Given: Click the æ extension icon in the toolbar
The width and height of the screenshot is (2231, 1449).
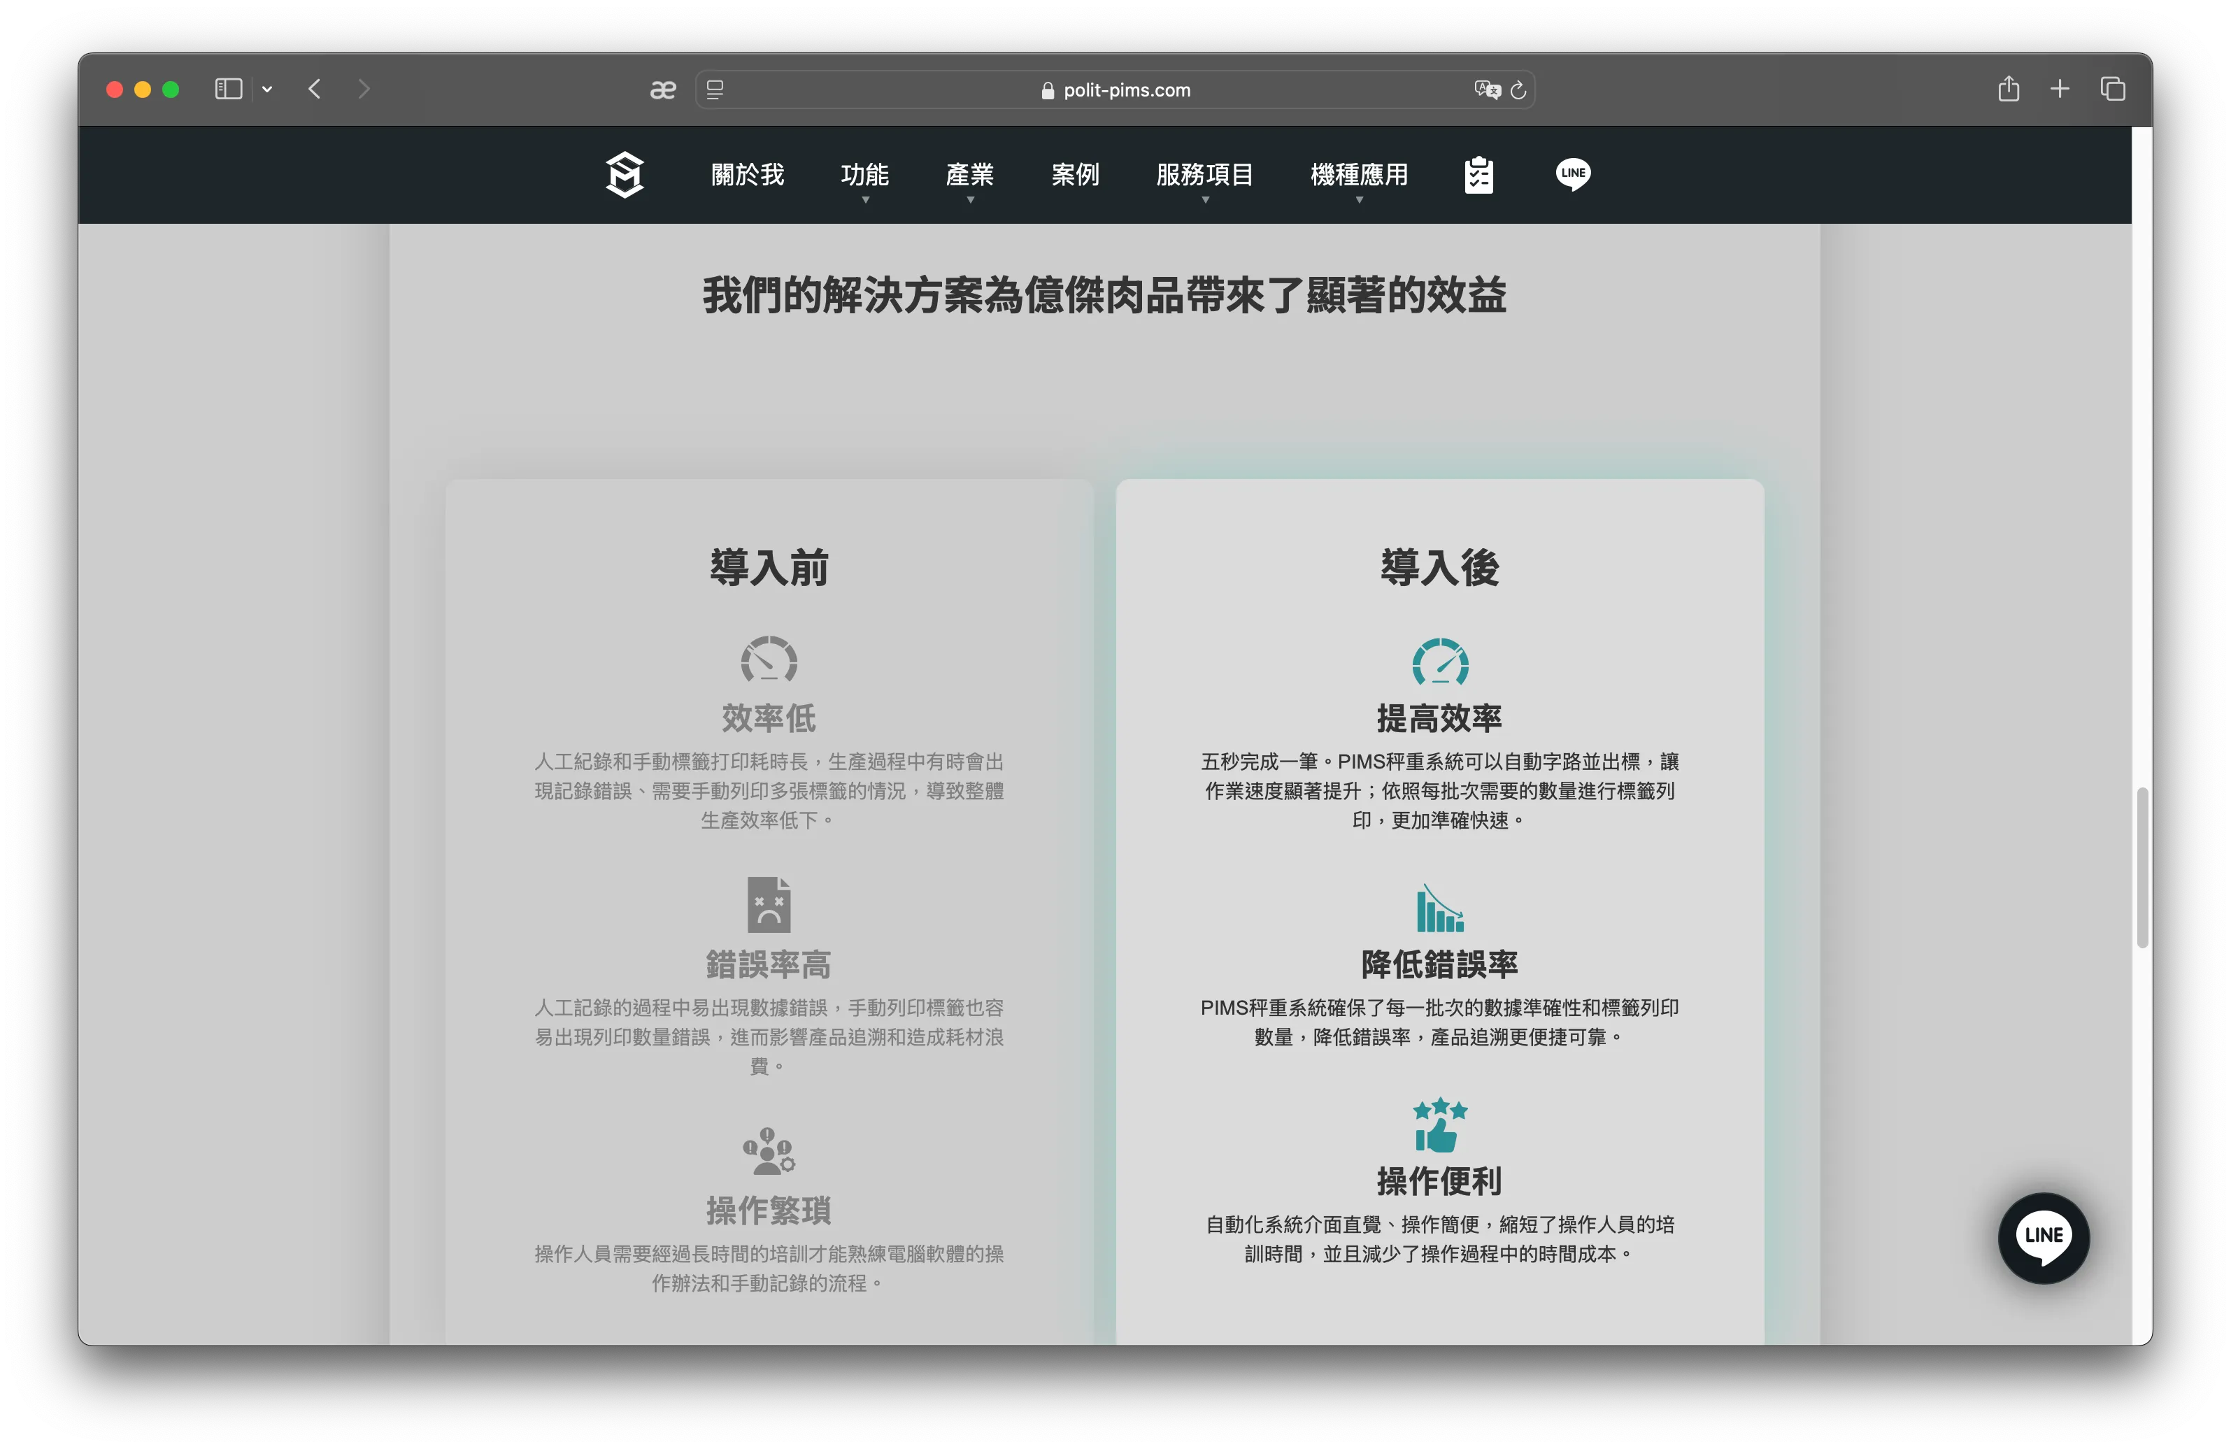Looking at the screenshot, I should tap(663, 90).
